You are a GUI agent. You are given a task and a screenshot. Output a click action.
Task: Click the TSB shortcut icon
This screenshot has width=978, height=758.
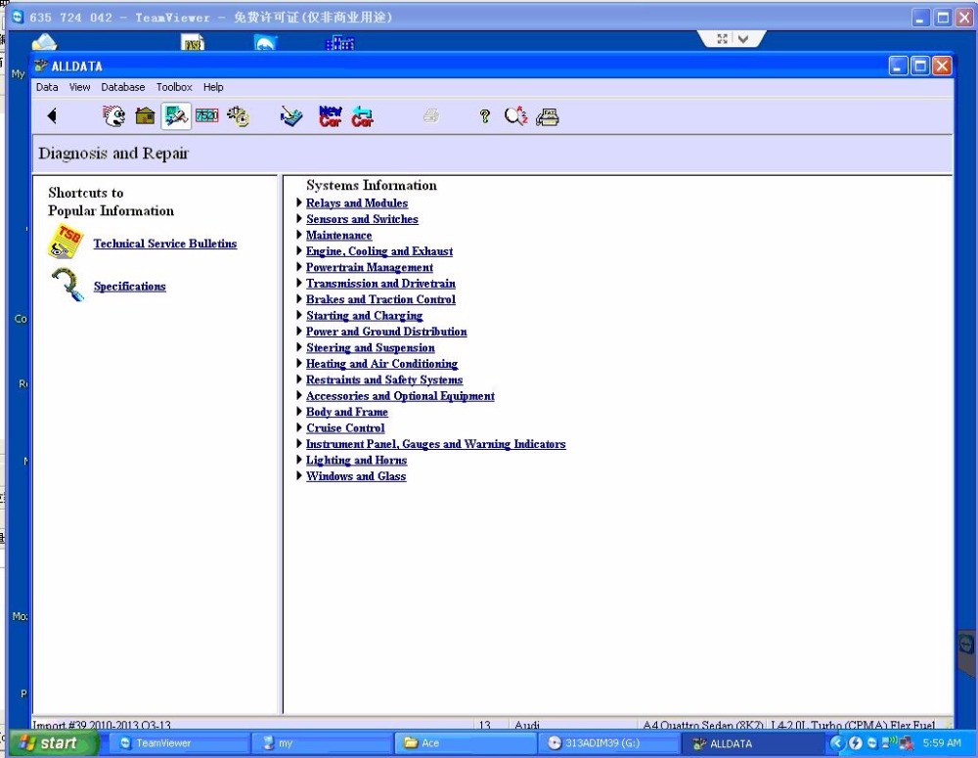point(67,243)
